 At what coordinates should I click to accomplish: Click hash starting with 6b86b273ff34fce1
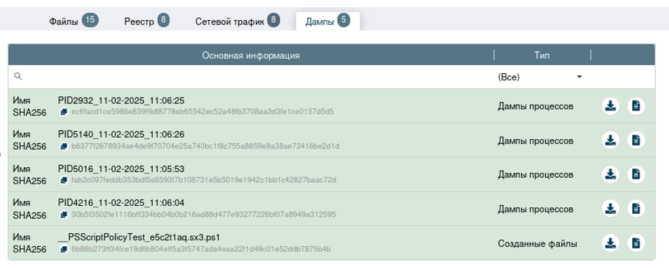(x=201, y=249)
